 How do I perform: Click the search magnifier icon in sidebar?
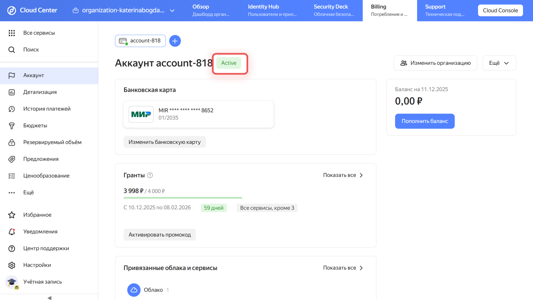click(x=12, y=50)
